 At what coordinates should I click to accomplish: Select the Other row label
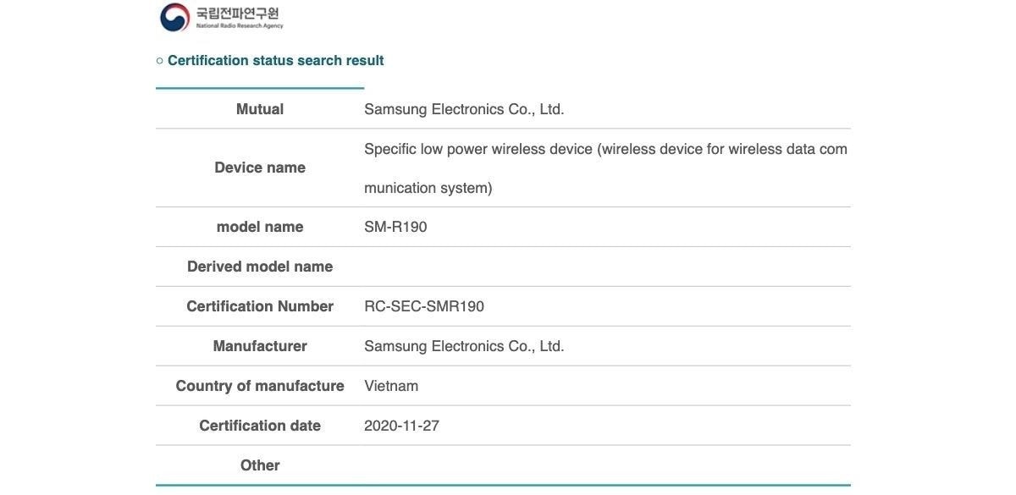[260, 465]
